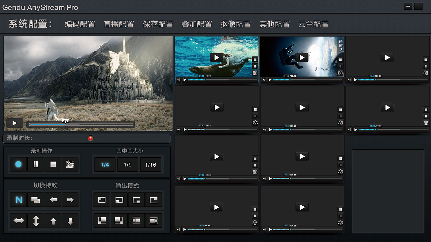
Task: Play the underwater channel via its center button
Action: coord(217,57)
